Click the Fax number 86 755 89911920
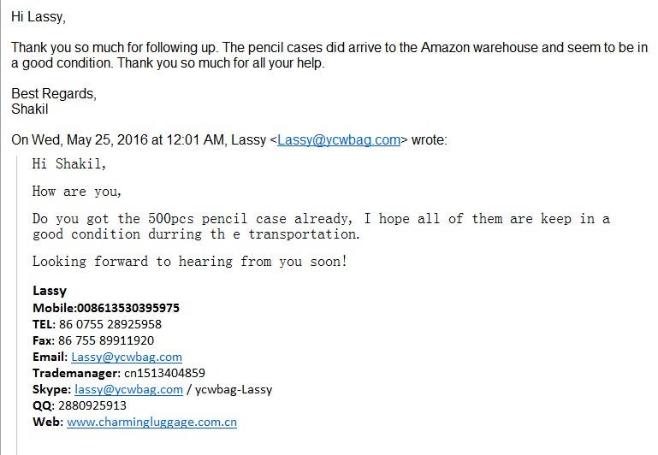Image resolution: width=658 pixels, height=455 pixels. [x=106, y=340]
